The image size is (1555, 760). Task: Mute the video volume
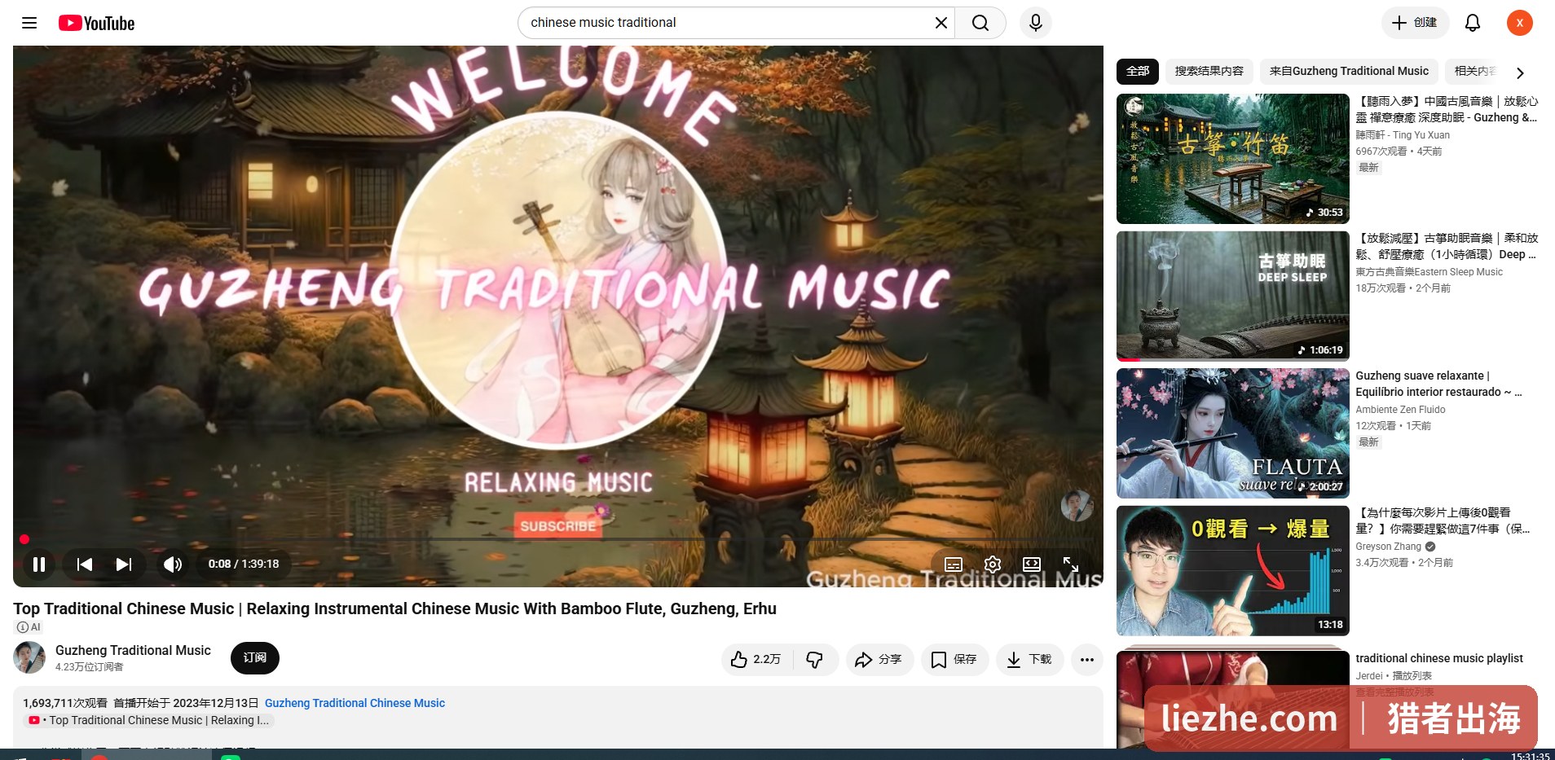point(173,564)
